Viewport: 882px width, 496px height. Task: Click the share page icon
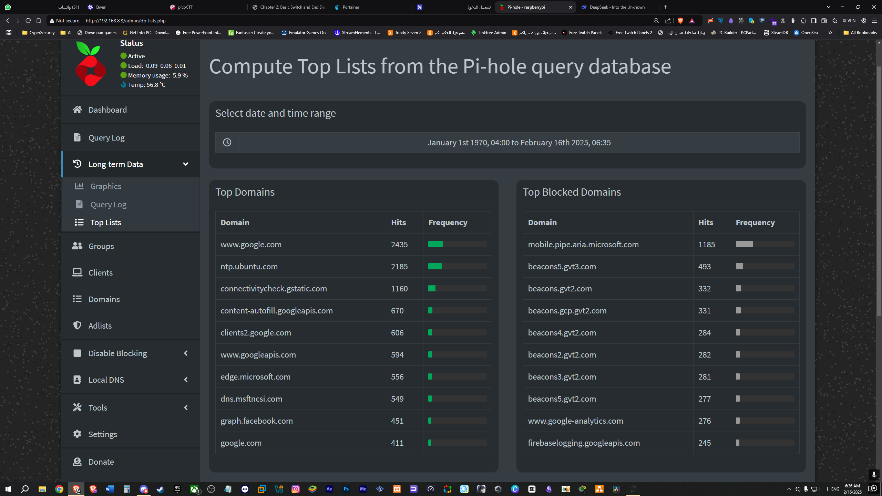tap(668, 21)
